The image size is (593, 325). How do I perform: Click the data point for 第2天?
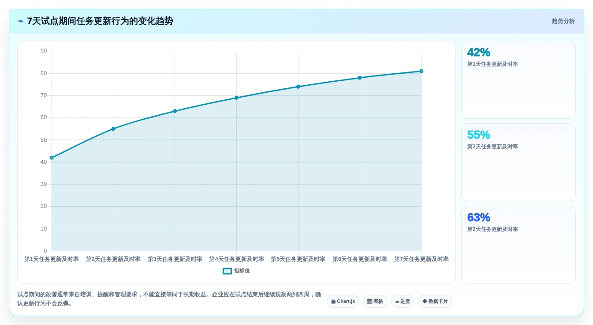[113, 129]
